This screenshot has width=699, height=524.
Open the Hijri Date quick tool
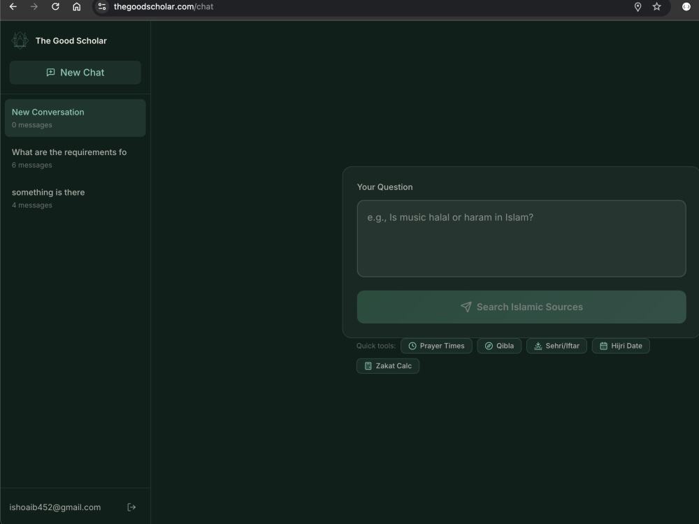point(621,346)
